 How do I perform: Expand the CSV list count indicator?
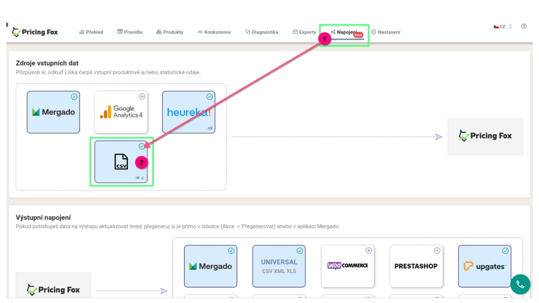[x=139, y=178]
